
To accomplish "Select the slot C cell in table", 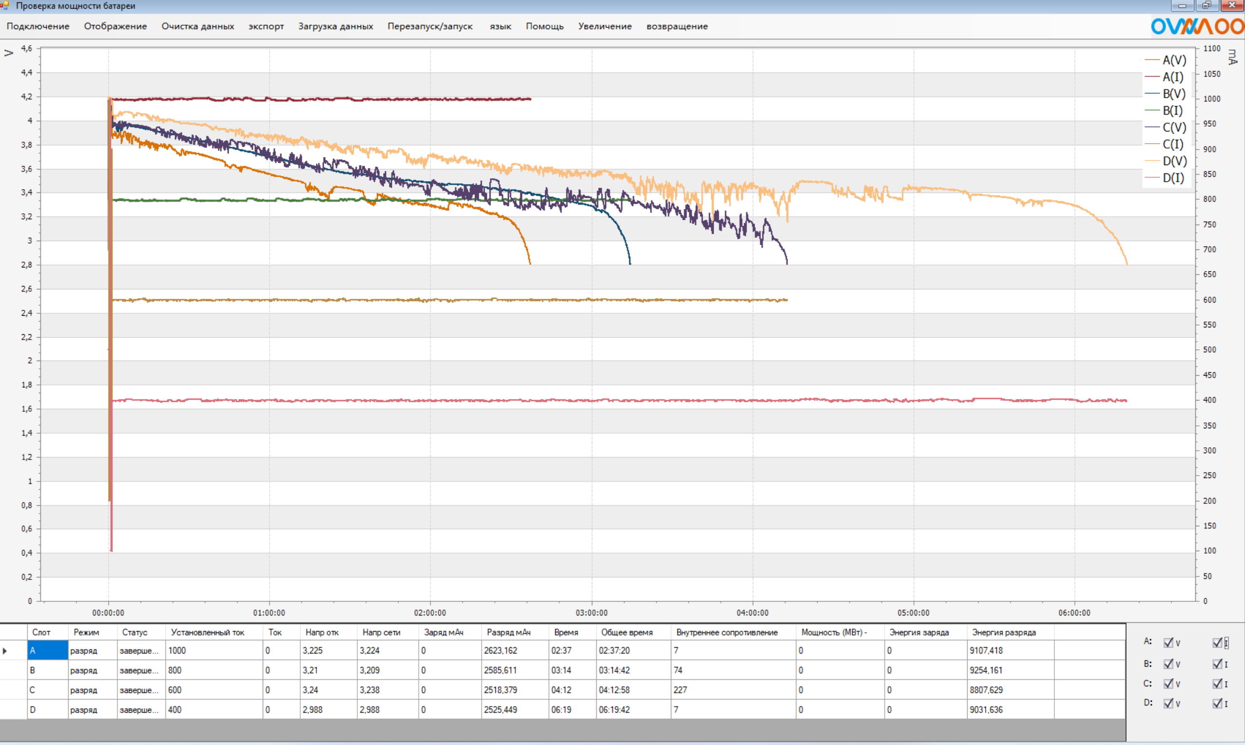I will (47, 690).
